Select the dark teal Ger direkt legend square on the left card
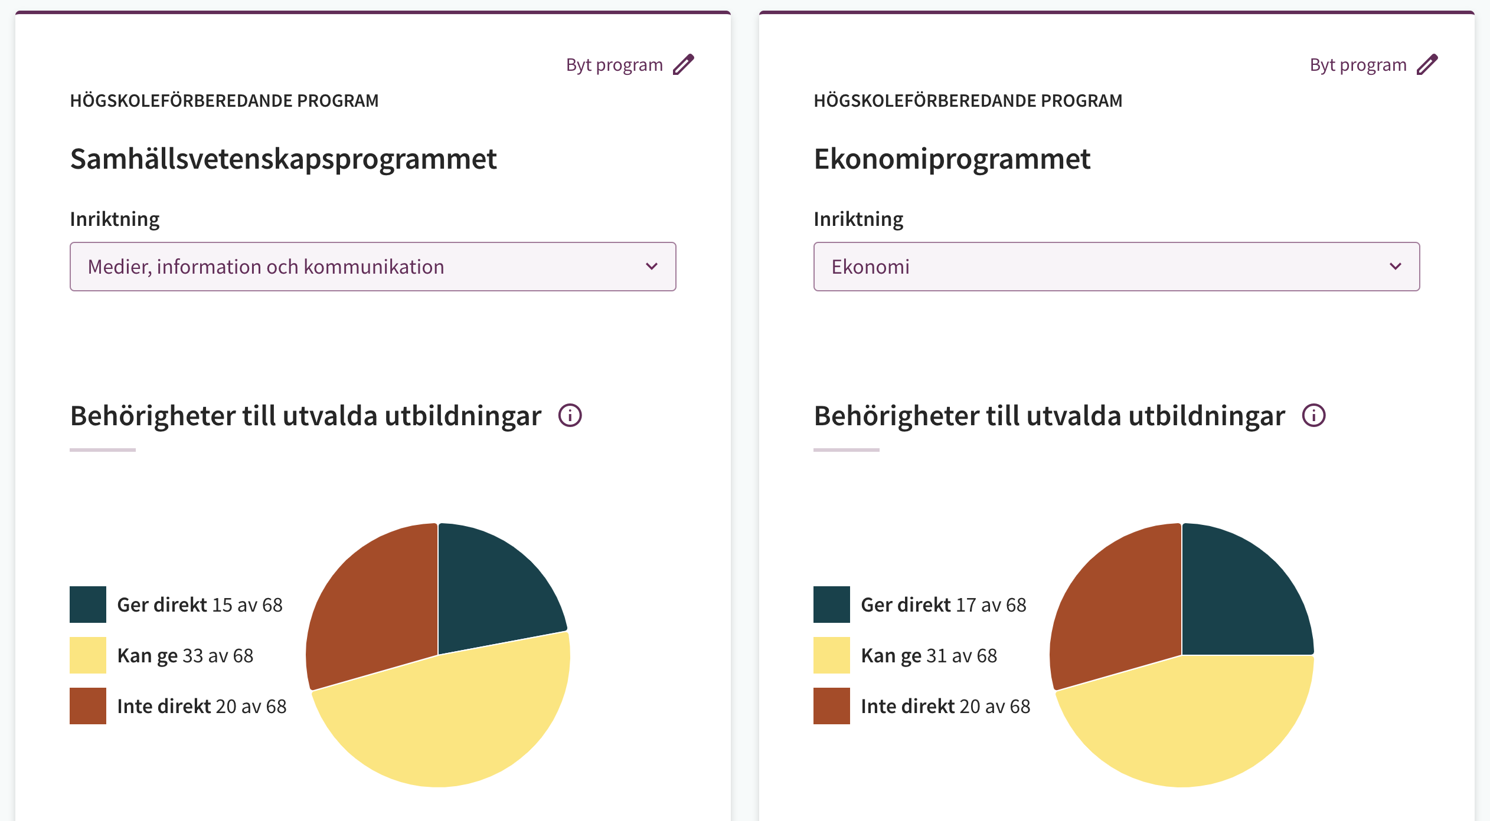The image size is (1490, 821). 87,604
